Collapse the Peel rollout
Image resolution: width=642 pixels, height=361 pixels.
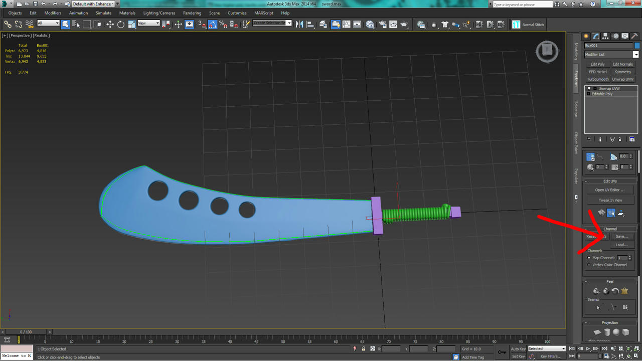point(610,281)
